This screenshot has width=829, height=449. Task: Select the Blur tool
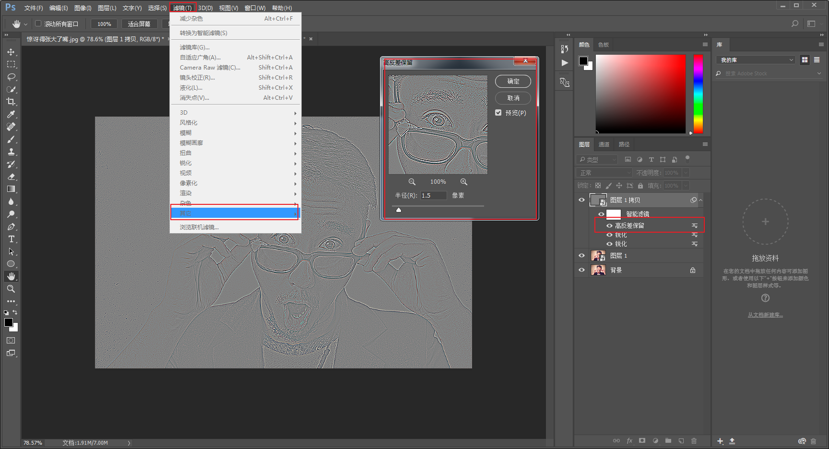(x=11, y=201)
